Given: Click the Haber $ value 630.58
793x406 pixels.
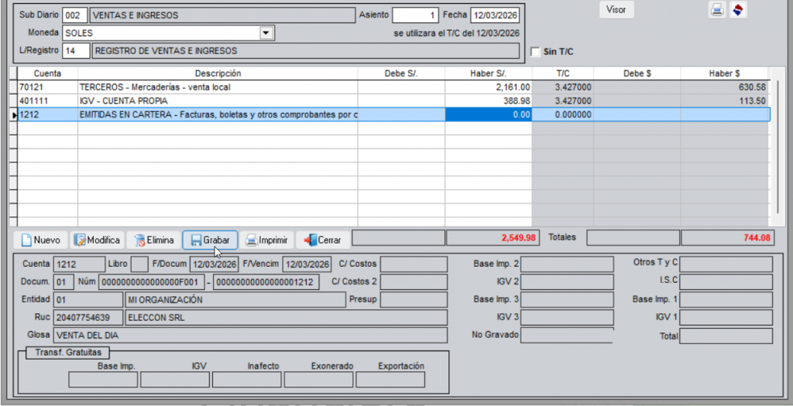Looking at the screenshot, I should coord(725,87).
